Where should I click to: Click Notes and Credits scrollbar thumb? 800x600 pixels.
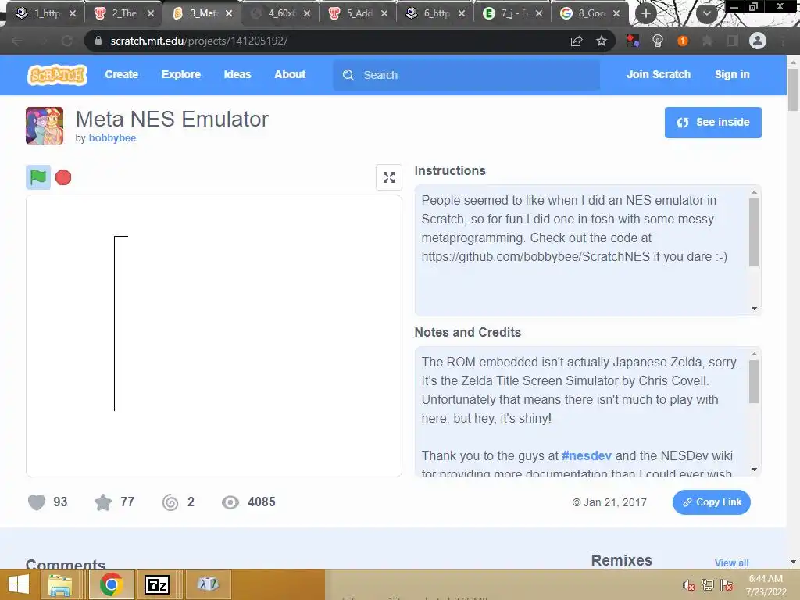click(754, 381)
